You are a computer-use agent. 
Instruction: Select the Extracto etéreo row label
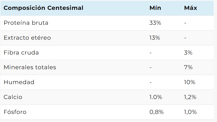pos(27,38)
